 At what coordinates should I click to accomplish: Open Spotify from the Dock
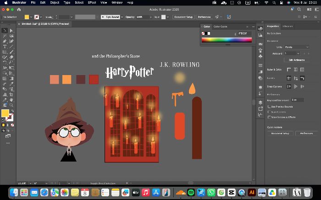(x=191, y=192)
